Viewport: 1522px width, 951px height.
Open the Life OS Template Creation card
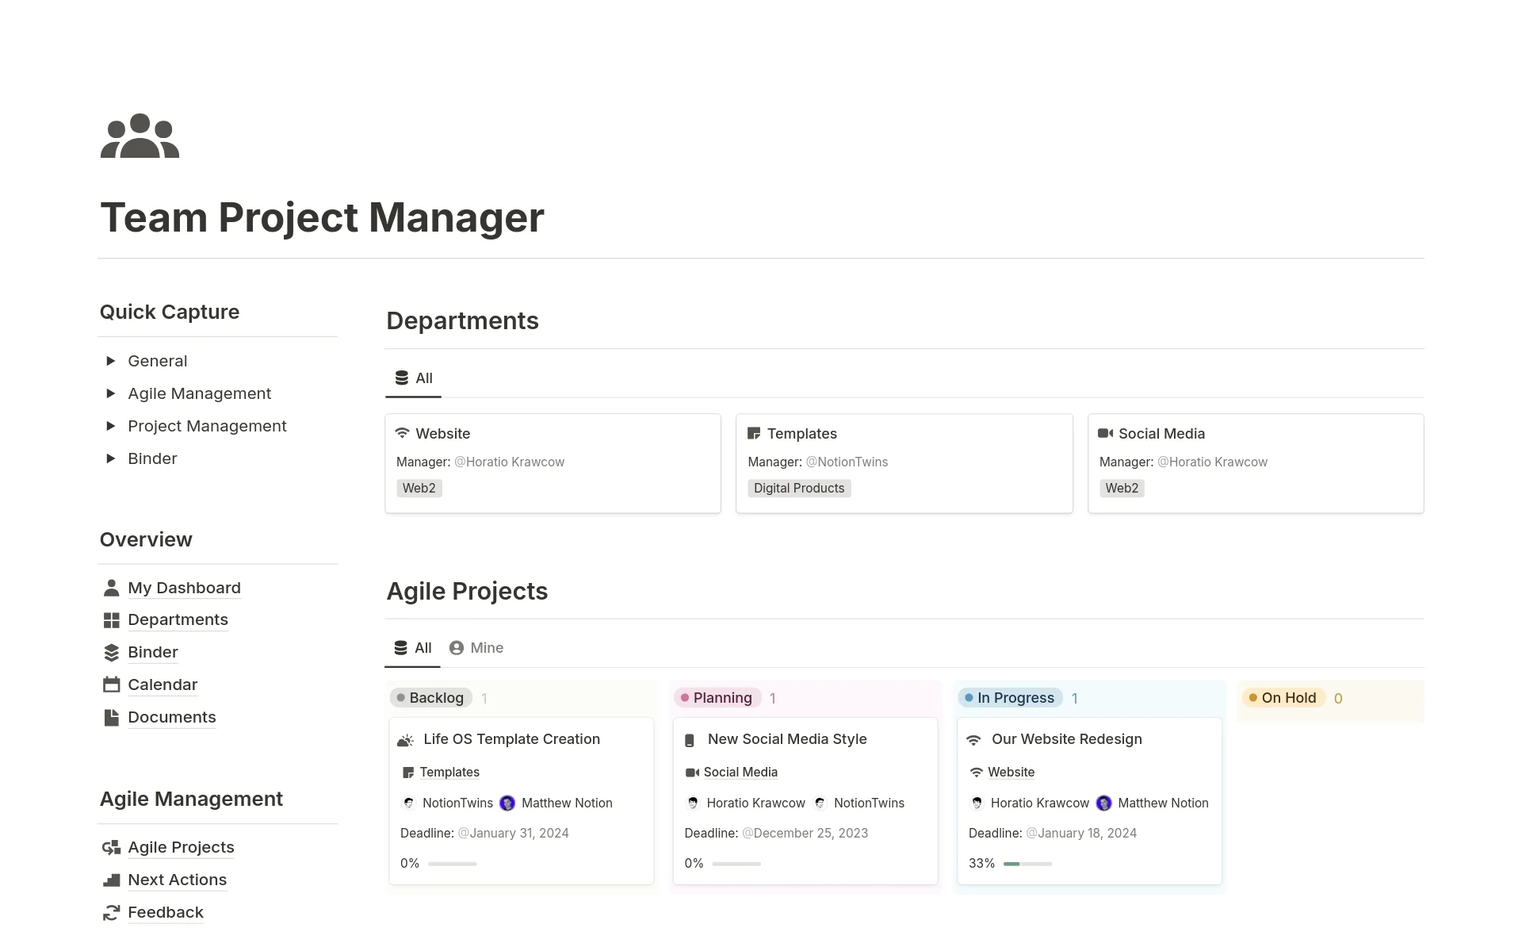521,801
